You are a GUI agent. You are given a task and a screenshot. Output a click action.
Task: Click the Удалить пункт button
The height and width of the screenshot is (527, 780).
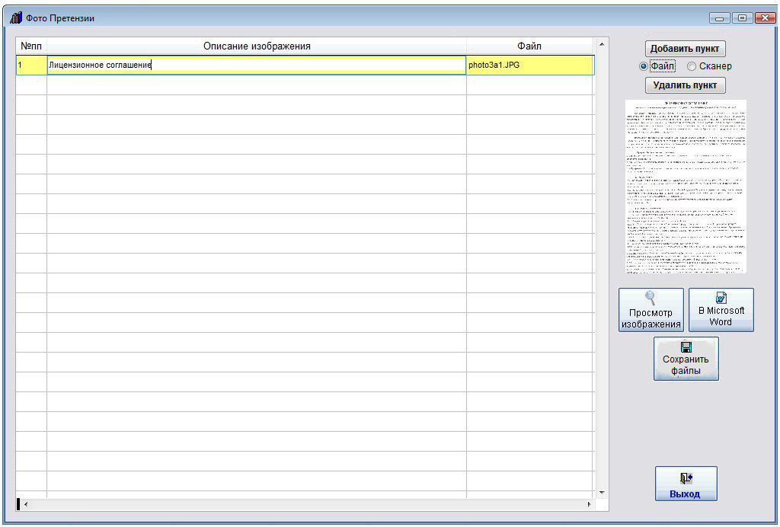tap(685, 85)
